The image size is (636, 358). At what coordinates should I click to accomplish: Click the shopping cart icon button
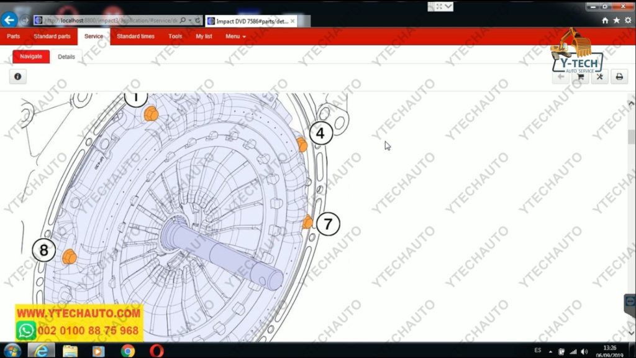[x=581, y=76]
